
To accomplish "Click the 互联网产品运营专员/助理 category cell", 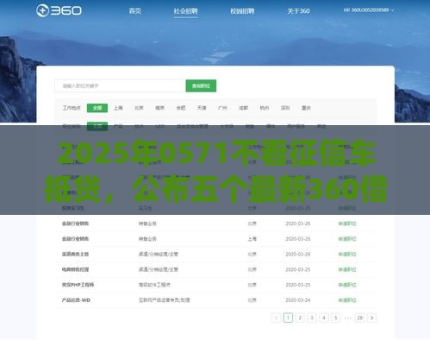I will [x=165, y=300].
